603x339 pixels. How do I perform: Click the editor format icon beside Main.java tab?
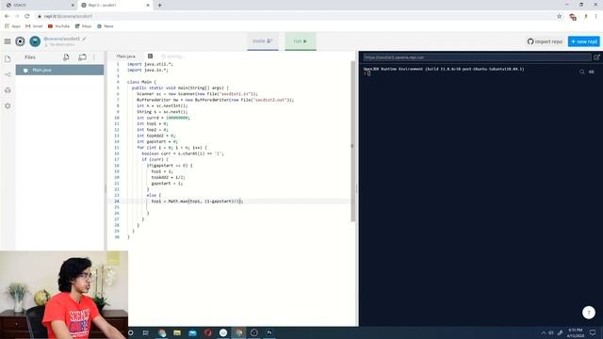pyautogui.click(x=151, y=56)
